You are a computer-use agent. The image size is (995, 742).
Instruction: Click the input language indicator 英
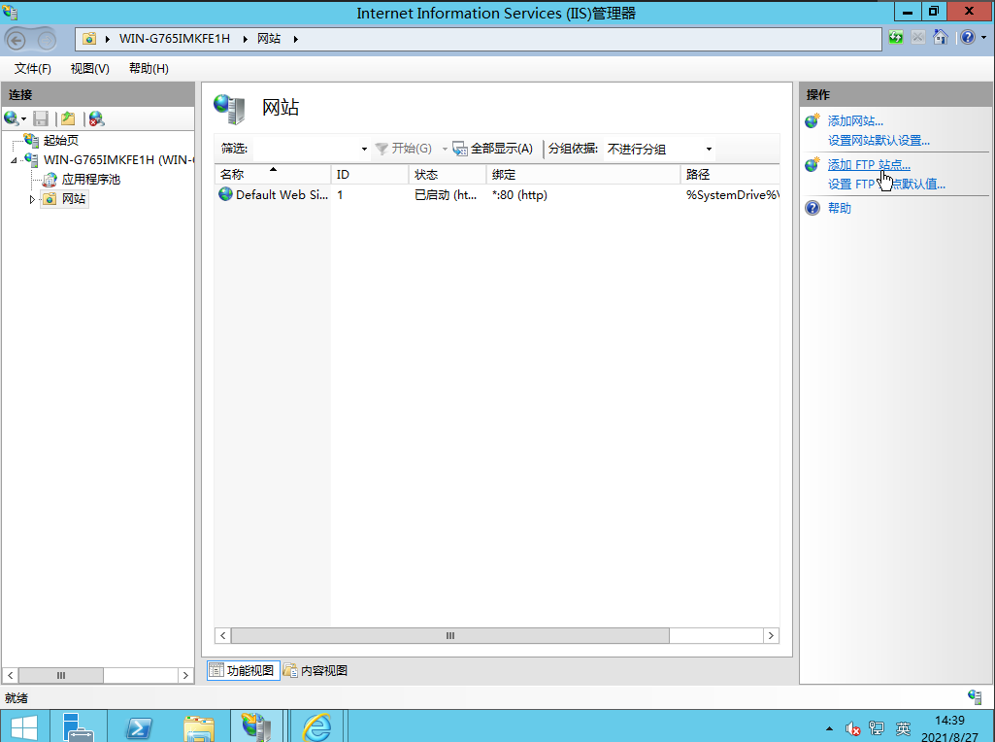pyautogui.click(x=903, y=728)
